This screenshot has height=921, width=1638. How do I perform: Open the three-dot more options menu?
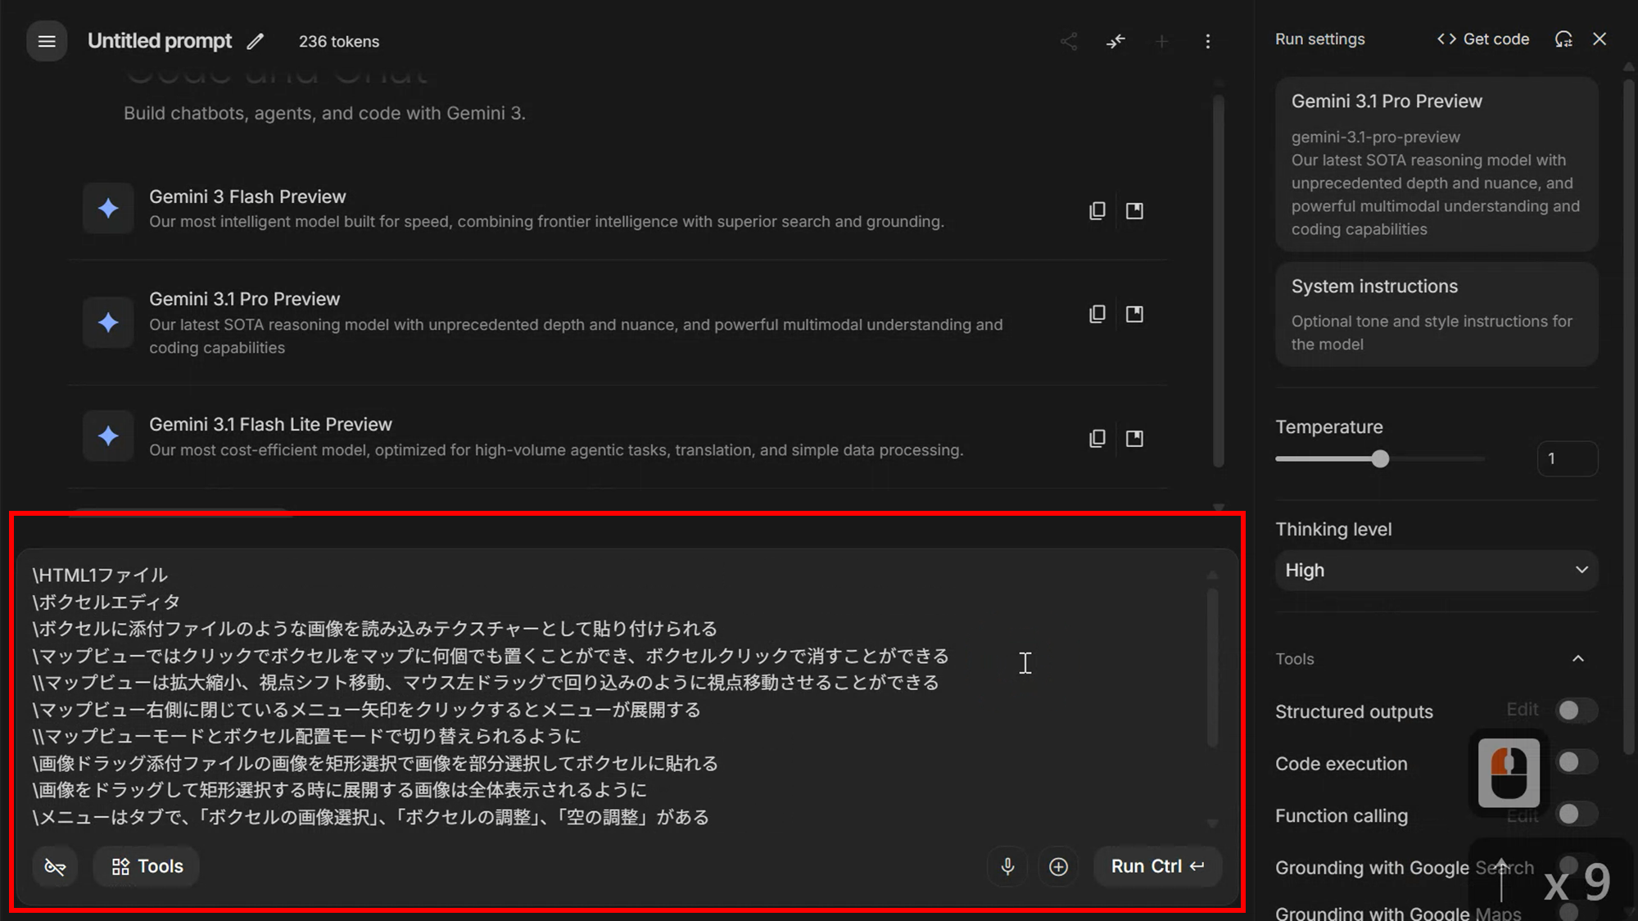click(x=1207, y=41)
